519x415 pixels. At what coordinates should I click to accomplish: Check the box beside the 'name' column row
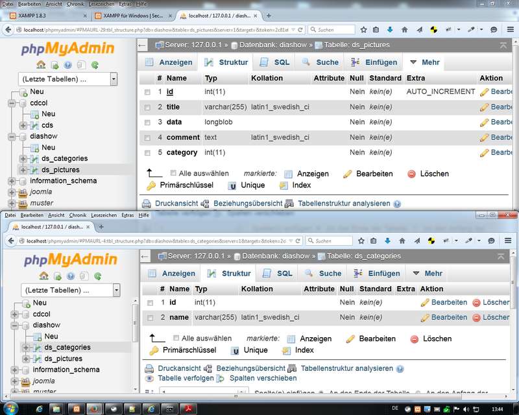tap(150, 318)
